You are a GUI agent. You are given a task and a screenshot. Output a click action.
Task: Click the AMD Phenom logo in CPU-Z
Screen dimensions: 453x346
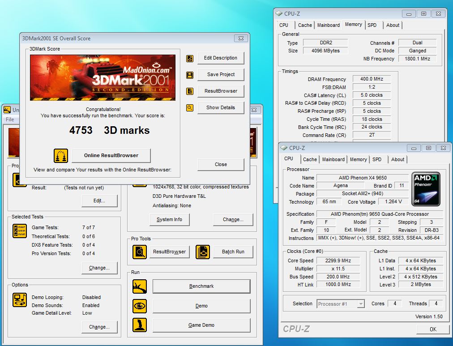[426, 189]
